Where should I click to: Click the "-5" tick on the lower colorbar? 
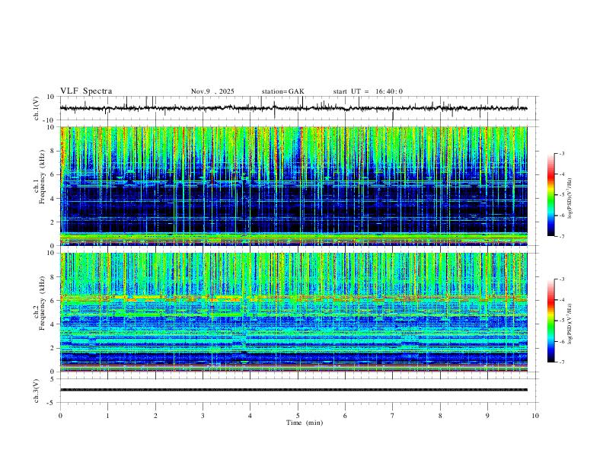[561, 321]
